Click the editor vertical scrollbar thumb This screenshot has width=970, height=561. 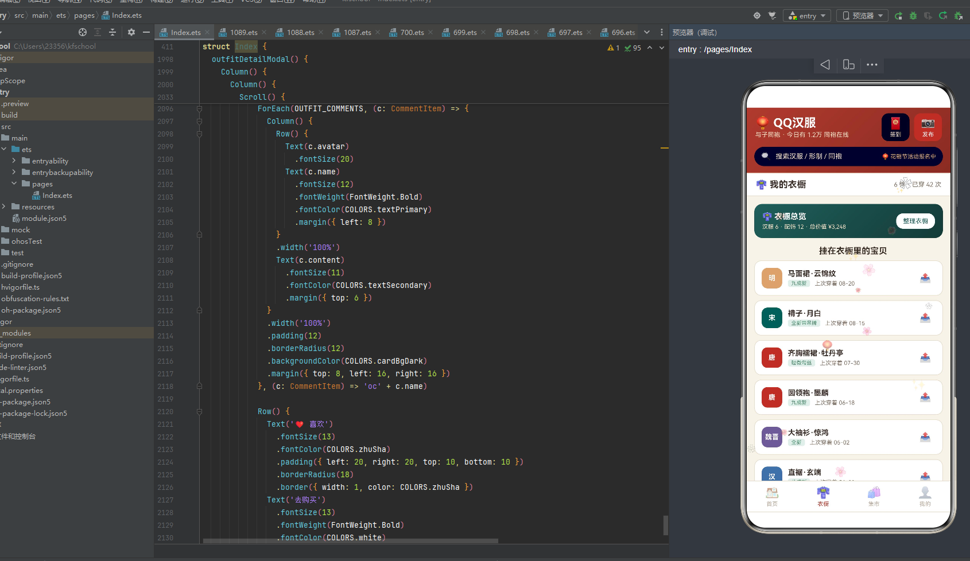pyautogui.click(x=665, y=525)
